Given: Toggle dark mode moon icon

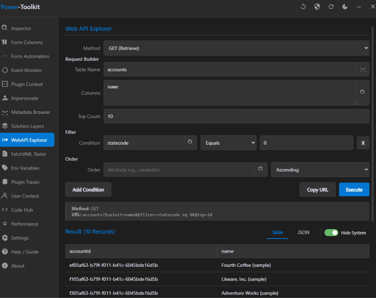Looking at the screenshot, I should click(x=345, y=7).
